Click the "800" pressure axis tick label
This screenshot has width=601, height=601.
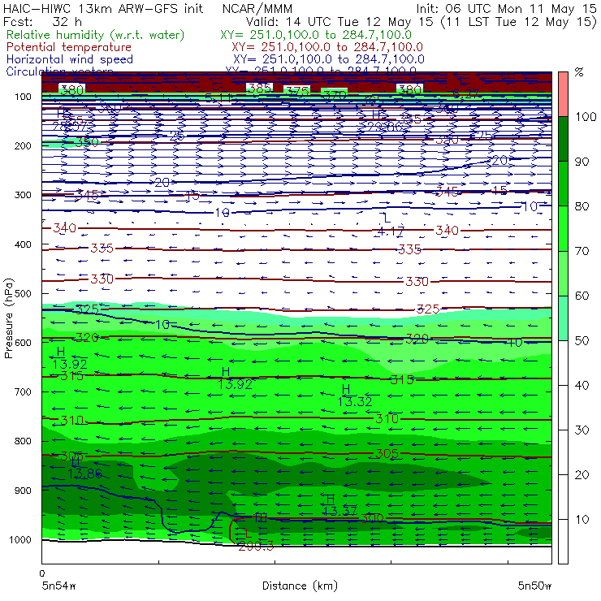pyautogui.click(x=23, y=441)
